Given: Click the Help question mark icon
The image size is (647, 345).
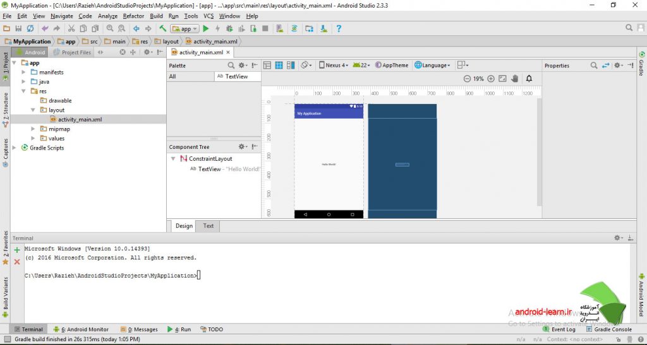Looking at the screenshot, I should pyautogui.click(x=339, y=29).
